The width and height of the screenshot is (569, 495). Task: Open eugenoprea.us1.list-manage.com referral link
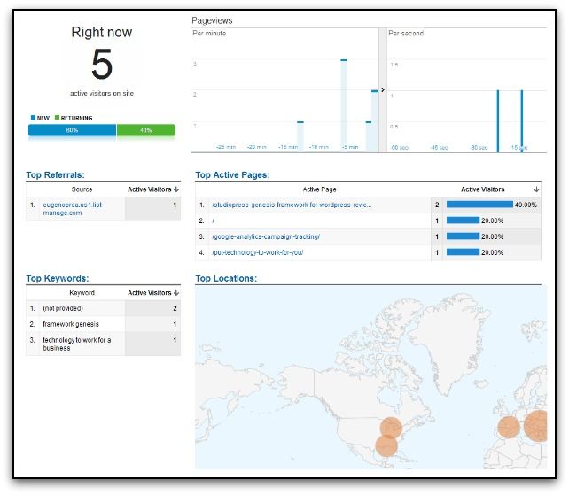click(x=73, y=209)
